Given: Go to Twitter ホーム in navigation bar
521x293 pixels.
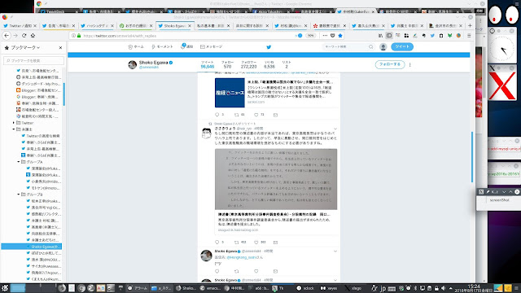Looking at the screenshot, I should point(136,47).
